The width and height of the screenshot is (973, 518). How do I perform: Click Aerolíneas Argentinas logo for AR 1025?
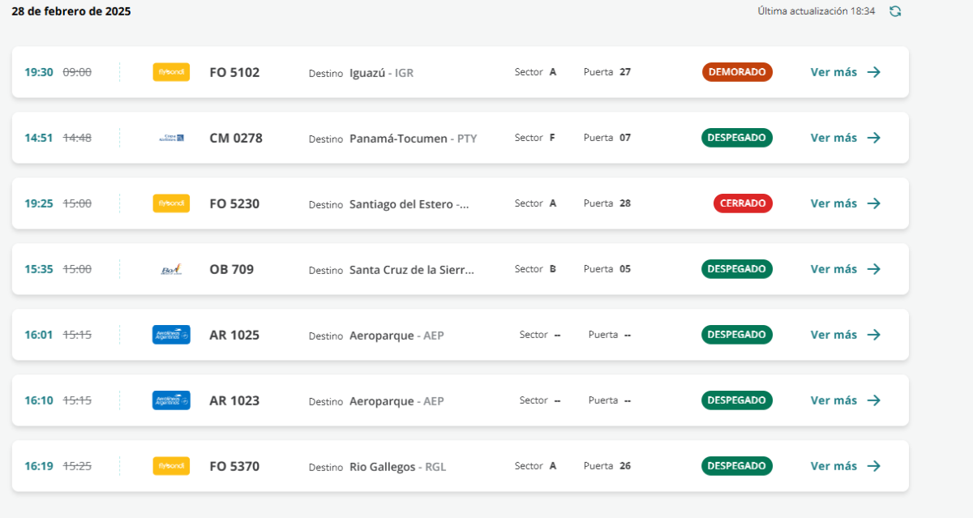171,335
